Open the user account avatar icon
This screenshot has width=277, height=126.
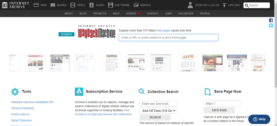pyautogui.click(x=190, y=5)
